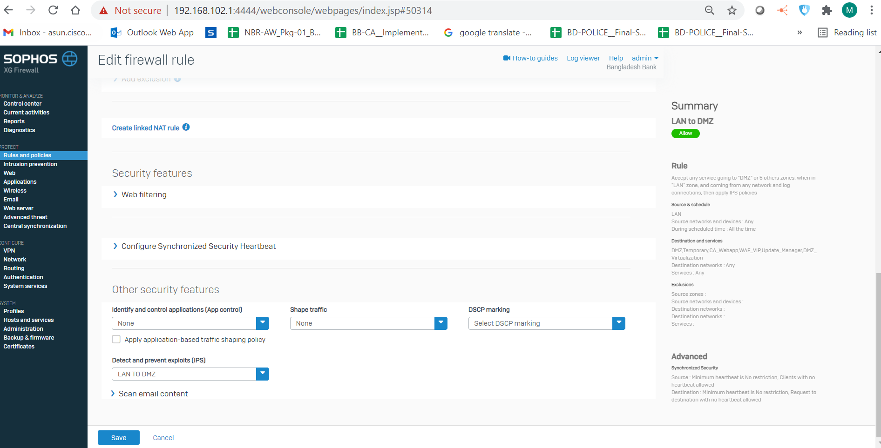
Task: Reload the page with the refresh icon
Action: (x=53, y=10)
